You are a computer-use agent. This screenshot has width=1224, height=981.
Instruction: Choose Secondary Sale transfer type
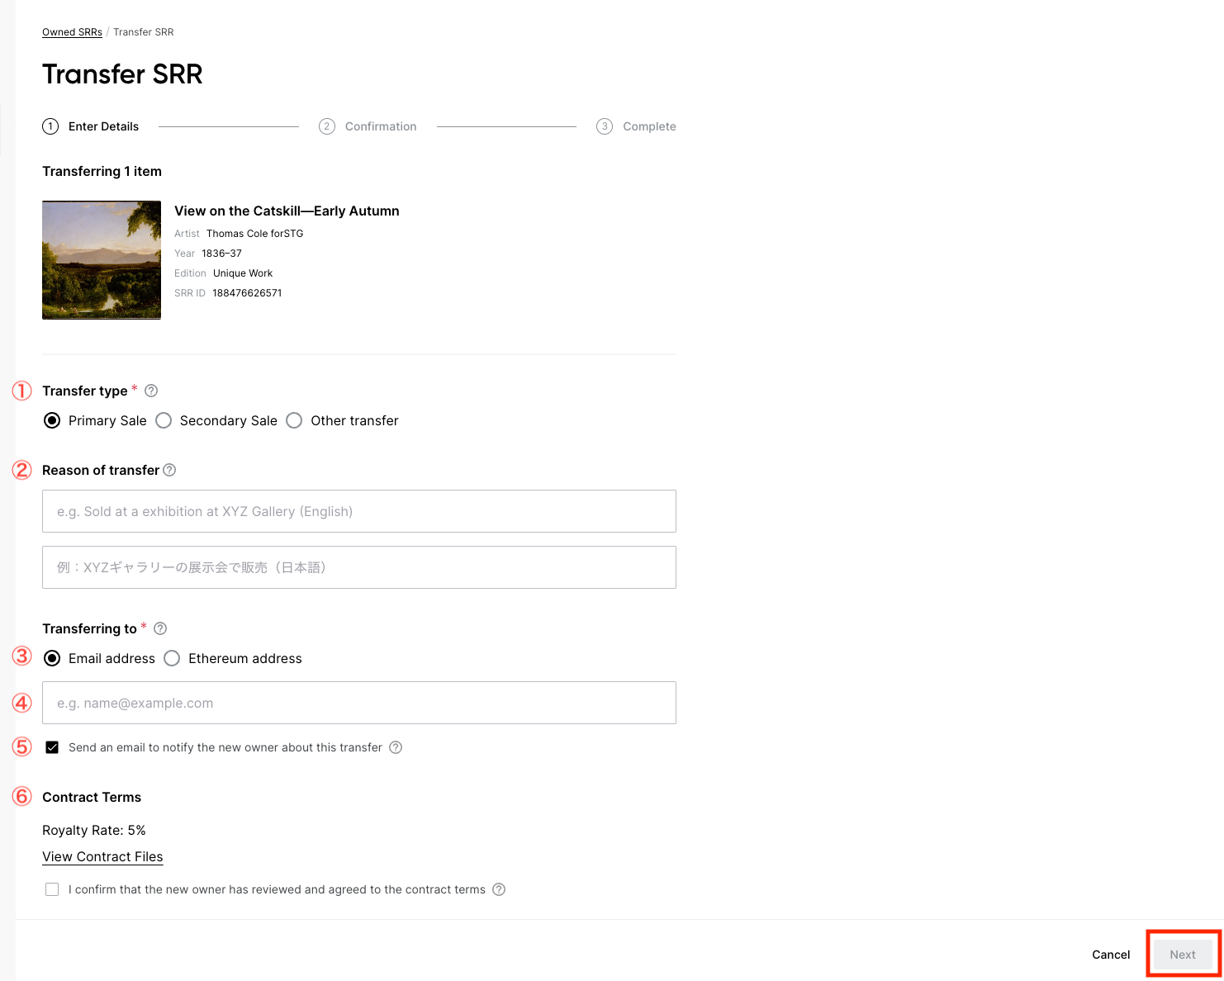[164, 420]
